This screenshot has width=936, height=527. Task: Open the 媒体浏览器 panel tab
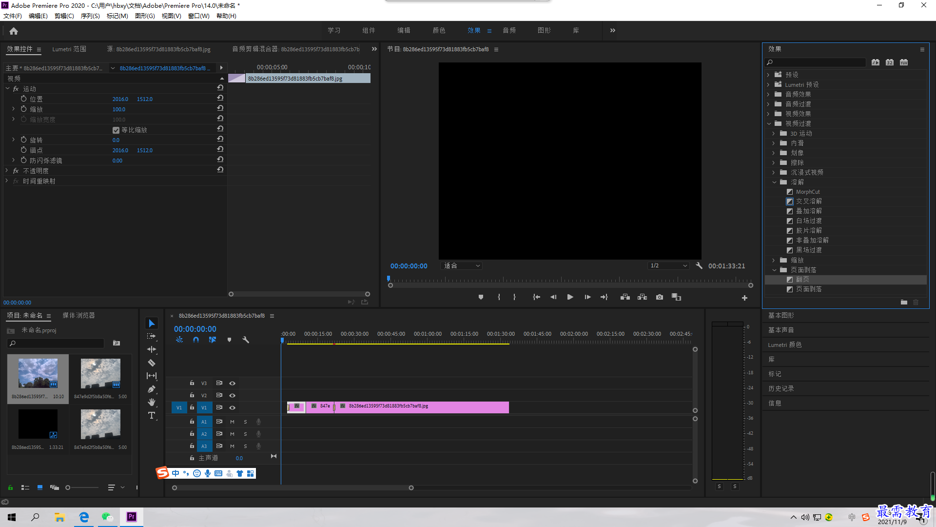(78, 316)
